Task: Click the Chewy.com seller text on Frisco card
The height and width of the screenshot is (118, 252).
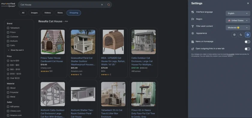Action: tap(46, 68)
